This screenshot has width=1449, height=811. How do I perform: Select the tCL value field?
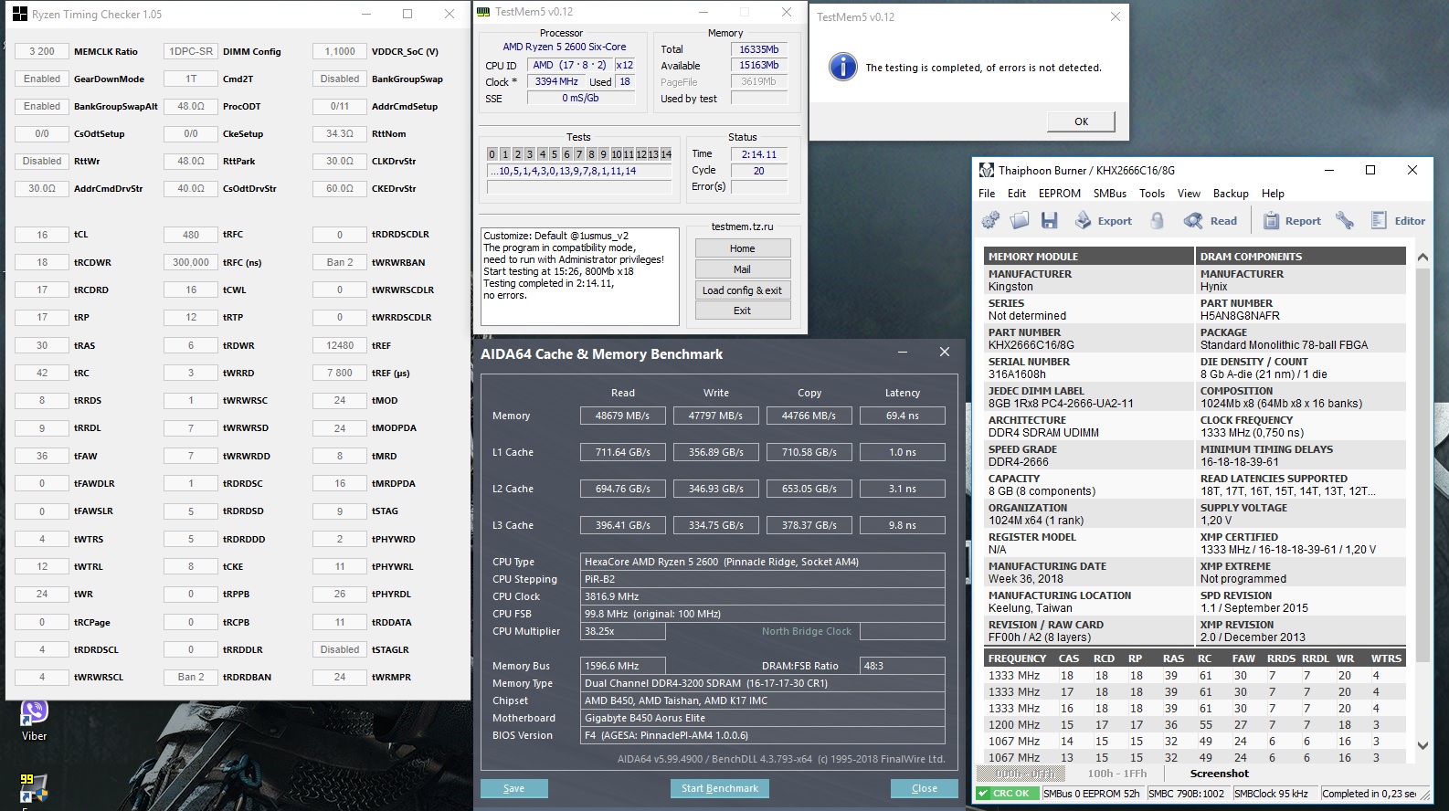point(42,235)
